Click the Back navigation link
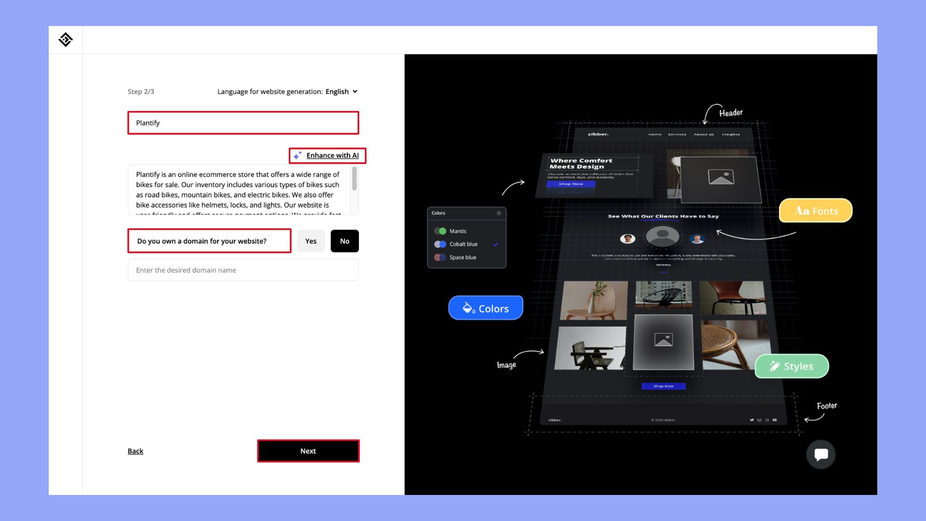The image size is (926, 521). click(x=135, y=451)
